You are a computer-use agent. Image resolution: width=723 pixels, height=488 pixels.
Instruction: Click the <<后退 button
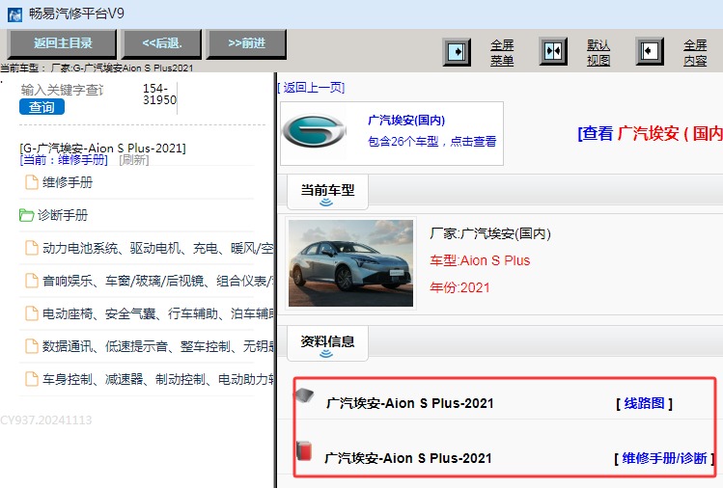(162, 43)
